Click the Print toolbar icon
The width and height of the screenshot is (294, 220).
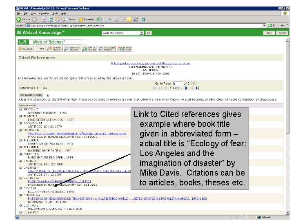click(116, 19)
